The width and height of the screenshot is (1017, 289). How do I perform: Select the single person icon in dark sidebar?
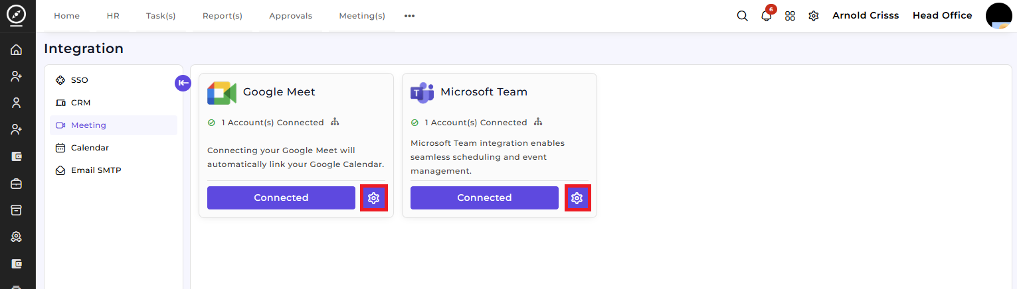17,103
